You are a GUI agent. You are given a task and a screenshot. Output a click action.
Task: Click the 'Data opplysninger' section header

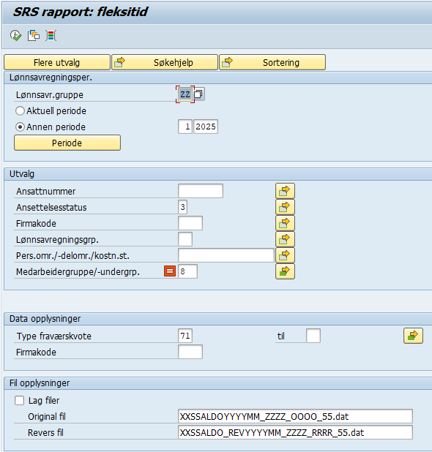(45, 319)
